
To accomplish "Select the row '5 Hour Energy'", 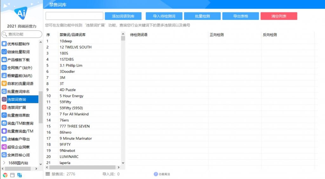I will tap(83, 96).
